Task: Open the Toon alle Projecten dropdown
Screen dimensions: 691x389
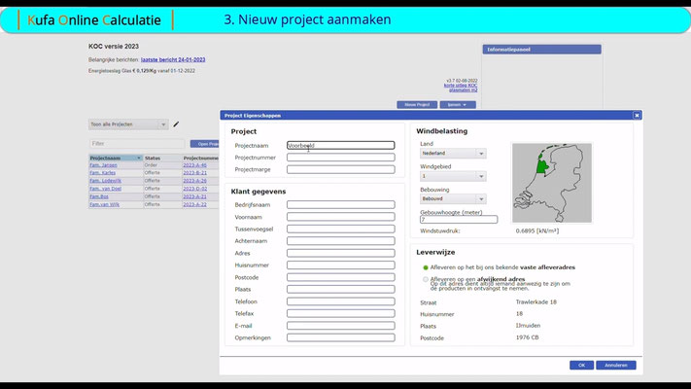Action: [128, 124]
